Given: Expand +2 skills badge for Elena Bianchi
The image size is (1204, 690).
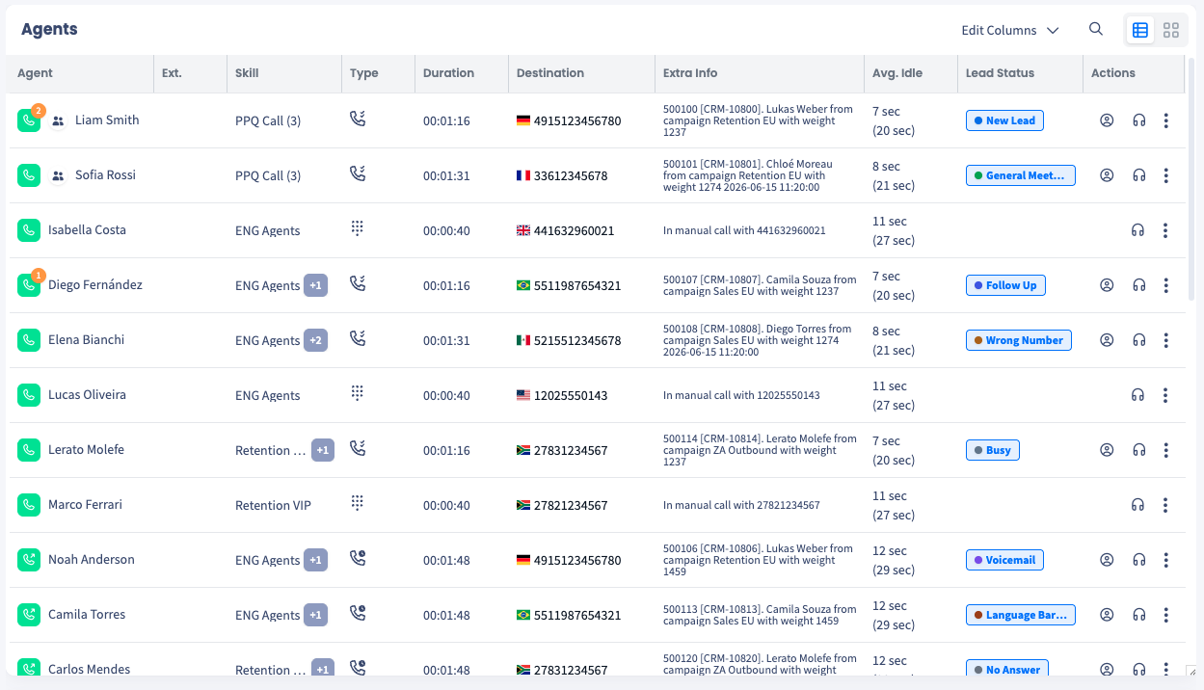Looking at the screenshot, I should pos(315,340).
